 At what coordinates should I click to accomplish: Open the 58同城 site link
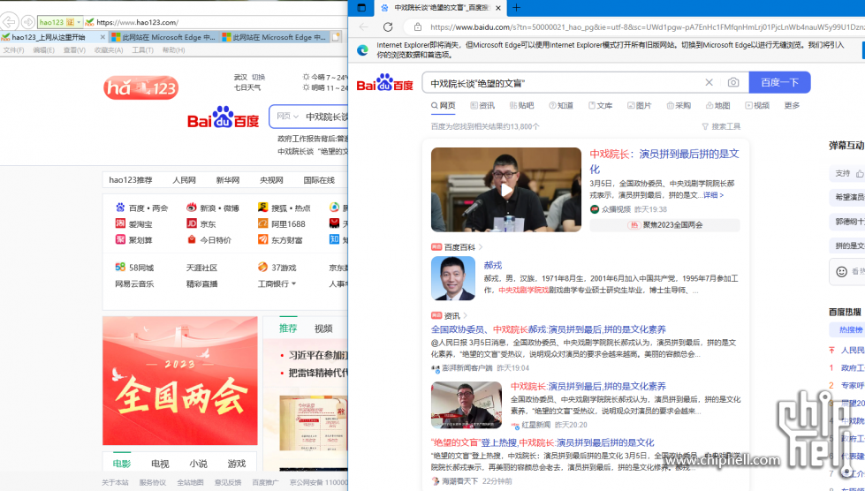coord(134,268)
